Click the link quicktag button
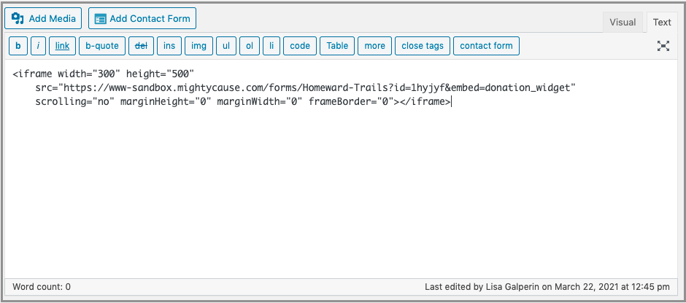 tap(62, 46)
